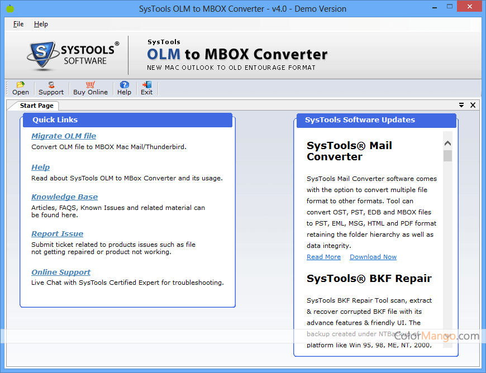
Task: Open the Knowledge Base link
Action: 64,197
